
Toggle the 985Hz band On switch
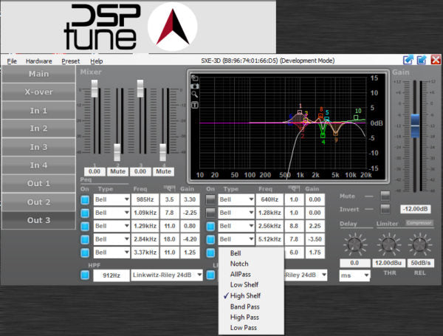coord(85,200)
